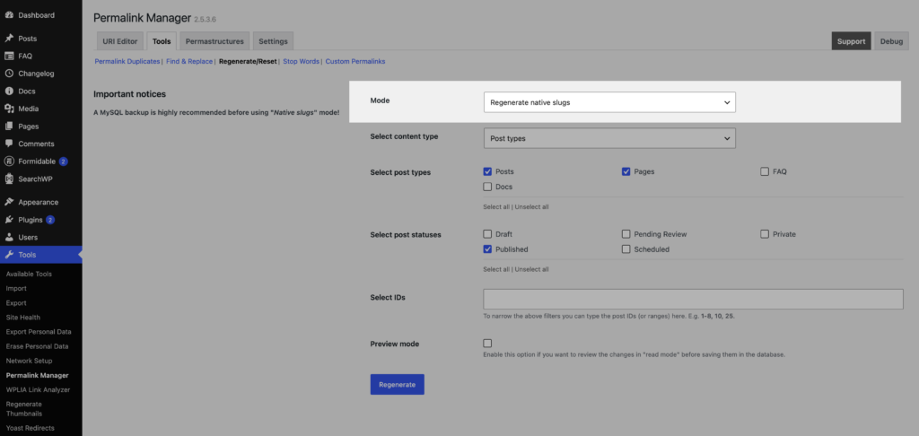
Task: Open the Select content type dropdown
Action: pyautogui.click(x=609, y=138)
